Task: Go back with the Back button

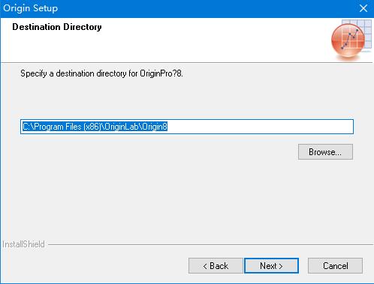Action: click(x=216, y=265)
